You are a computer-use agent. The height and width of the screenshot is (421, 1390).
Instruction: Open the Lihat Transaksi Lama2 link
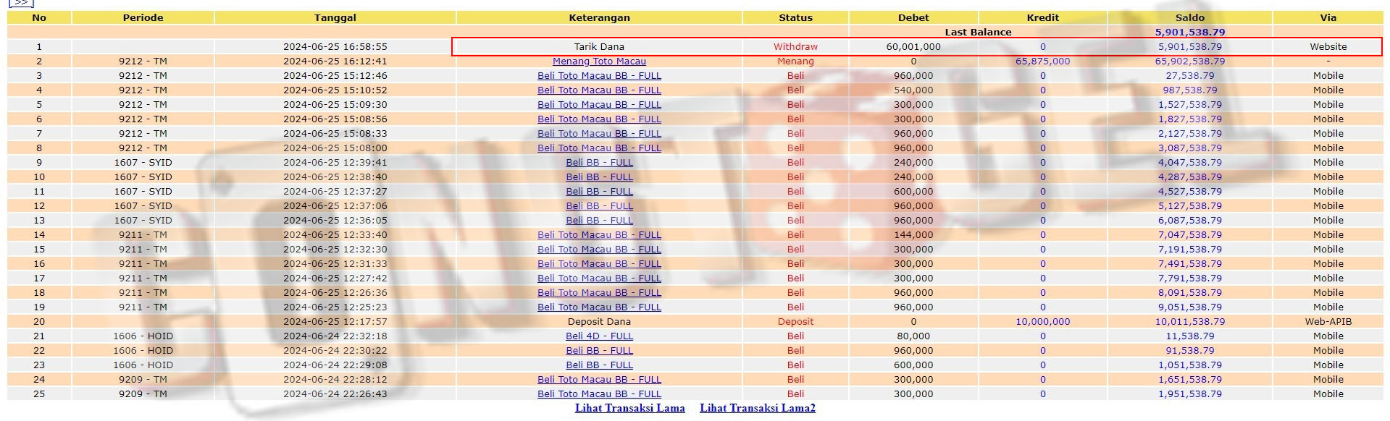click(757, 408)
